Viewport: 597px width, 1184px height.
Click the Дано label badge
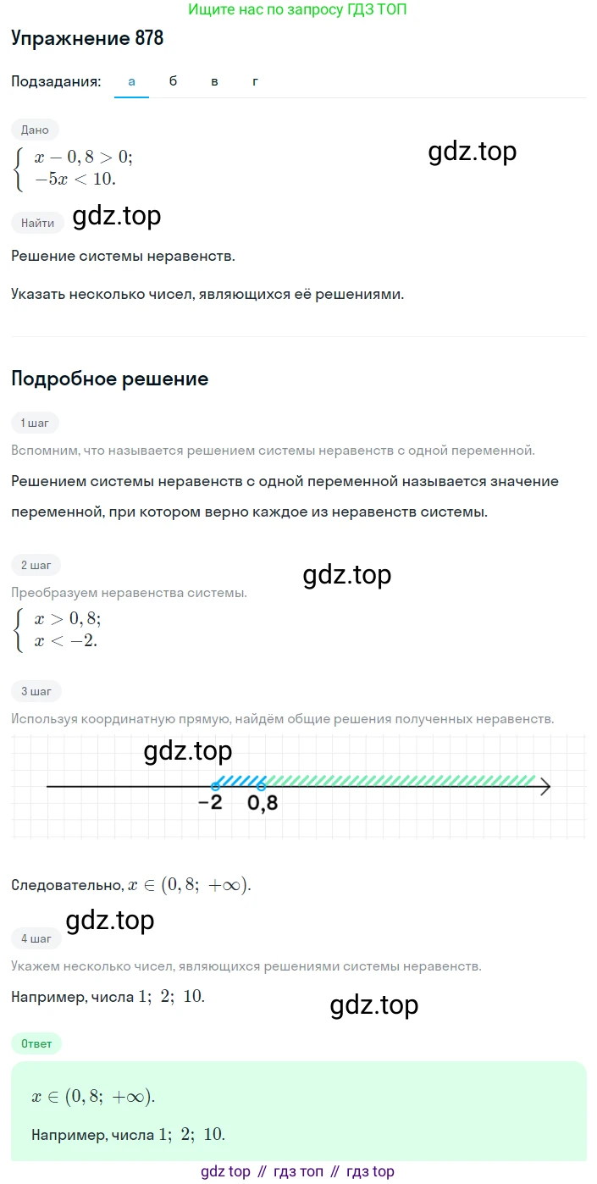[36, 130]
